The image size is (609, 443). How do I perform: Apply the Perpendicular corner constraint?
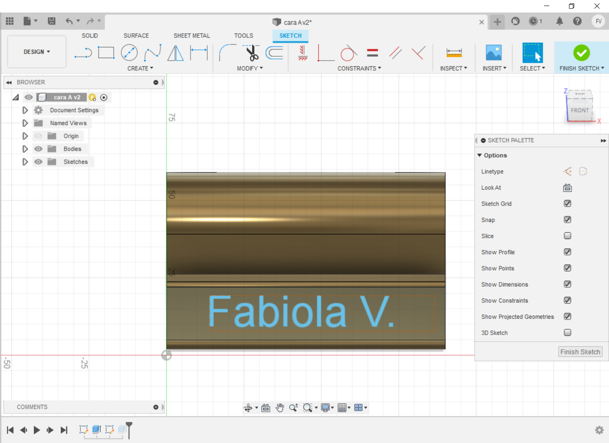point(326,53)
